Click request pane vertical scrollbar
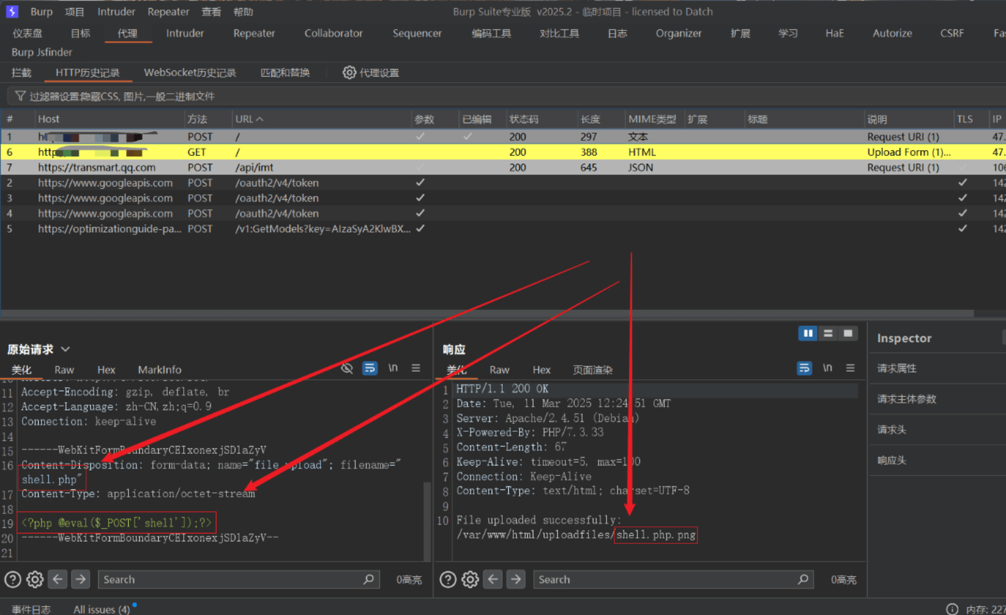The width and height of the screenshot is (1006, 615). [x=427, y=521]
